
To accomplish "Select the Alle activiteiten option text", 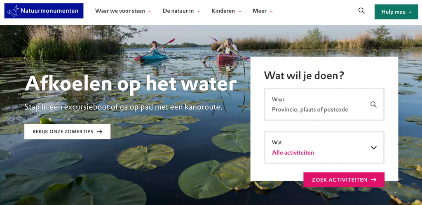I will [293, 153].
